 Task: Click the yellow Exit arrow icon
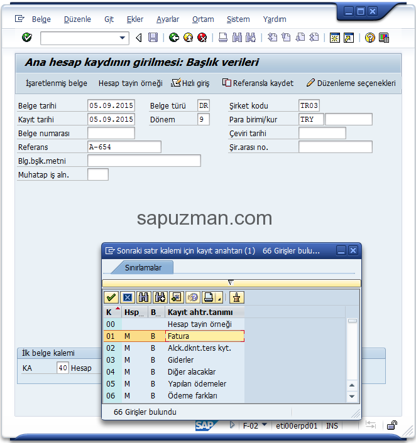188,38
